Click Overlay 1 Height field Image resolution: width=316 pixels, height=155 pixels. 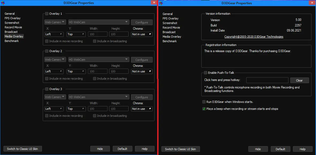119,34
